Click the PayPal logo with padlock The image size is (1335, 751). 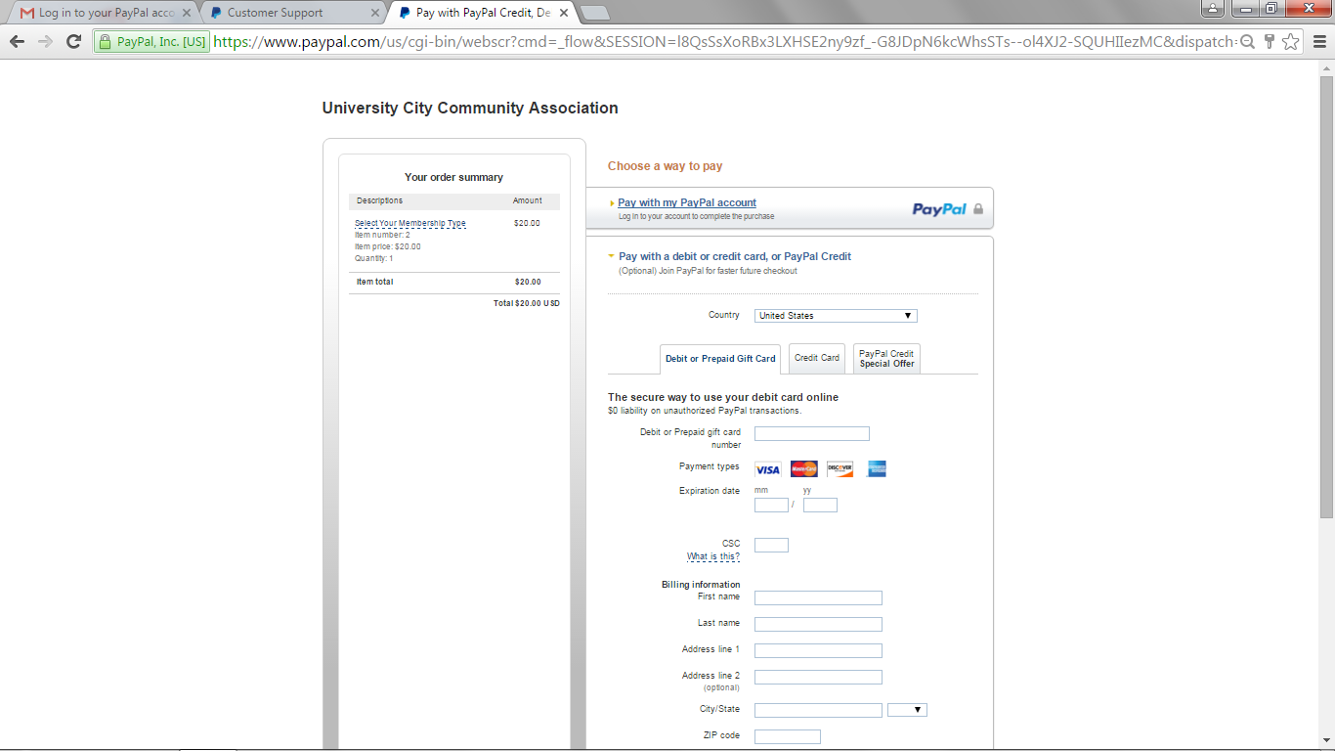click(948, 208)
